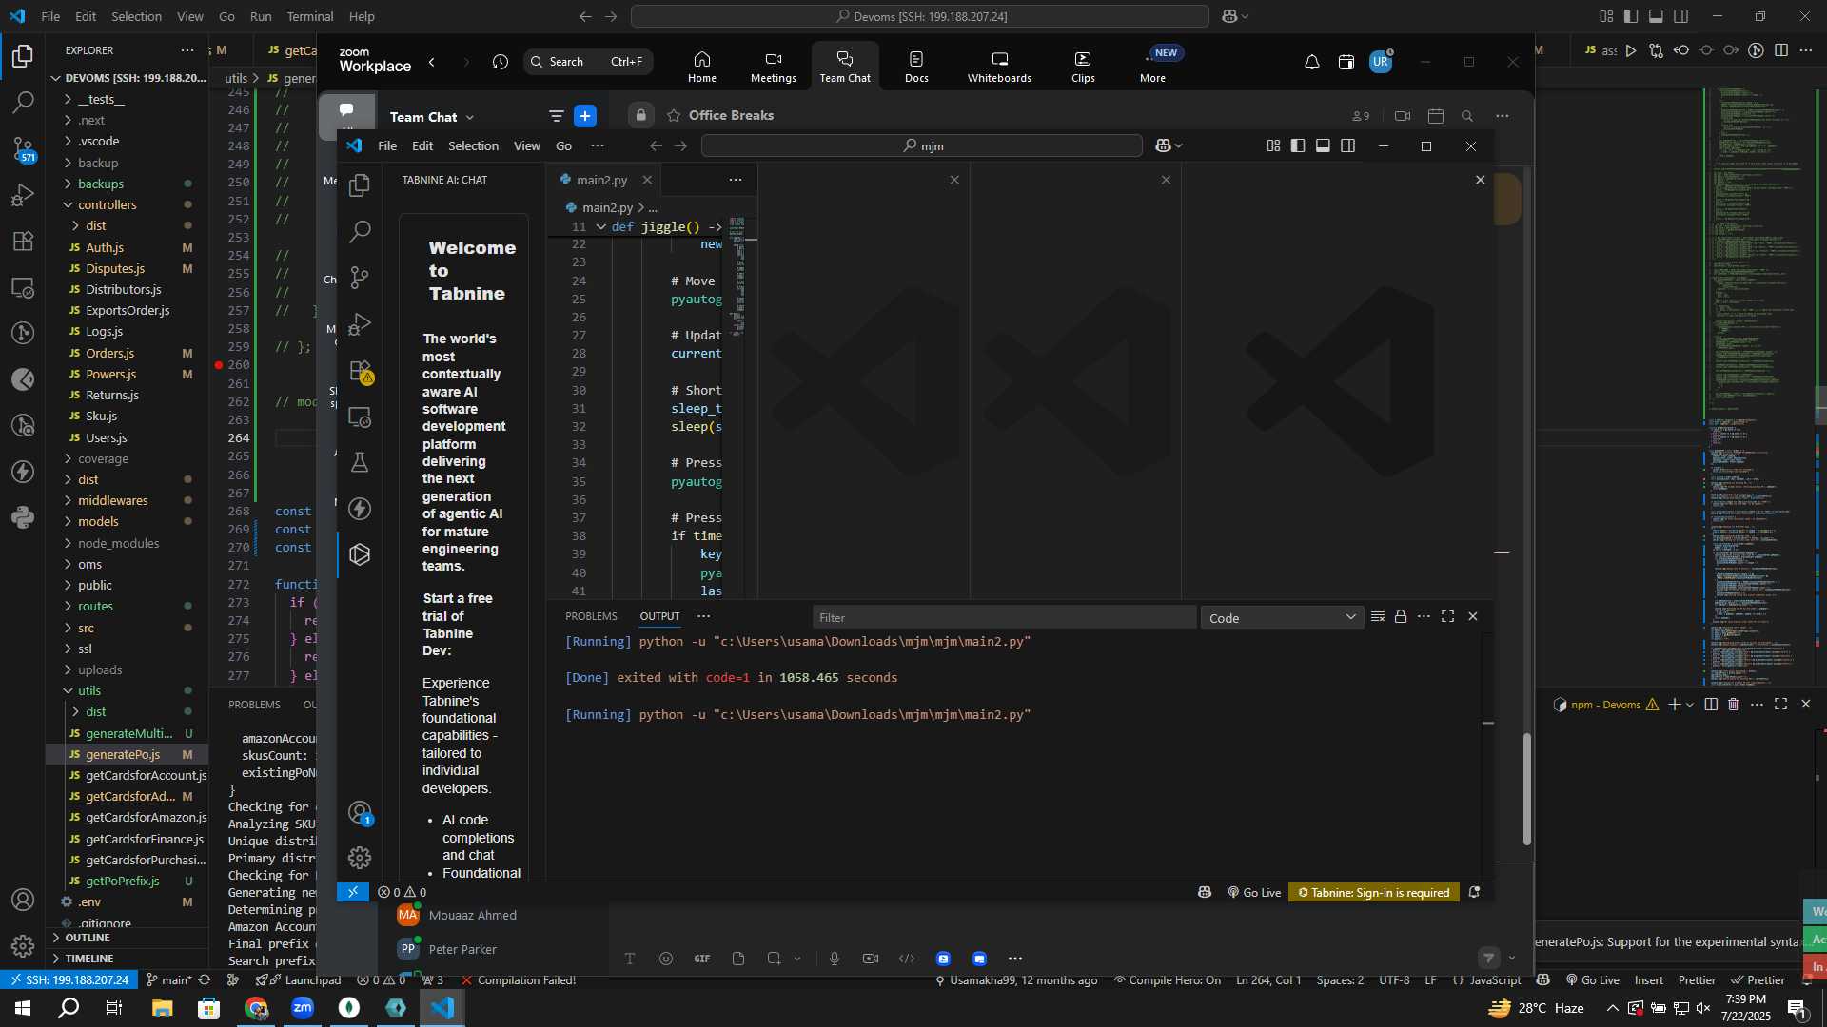Expand the OUTLINE section
The width and height of the screenshot is (1827, 1027).
(128, 938)
